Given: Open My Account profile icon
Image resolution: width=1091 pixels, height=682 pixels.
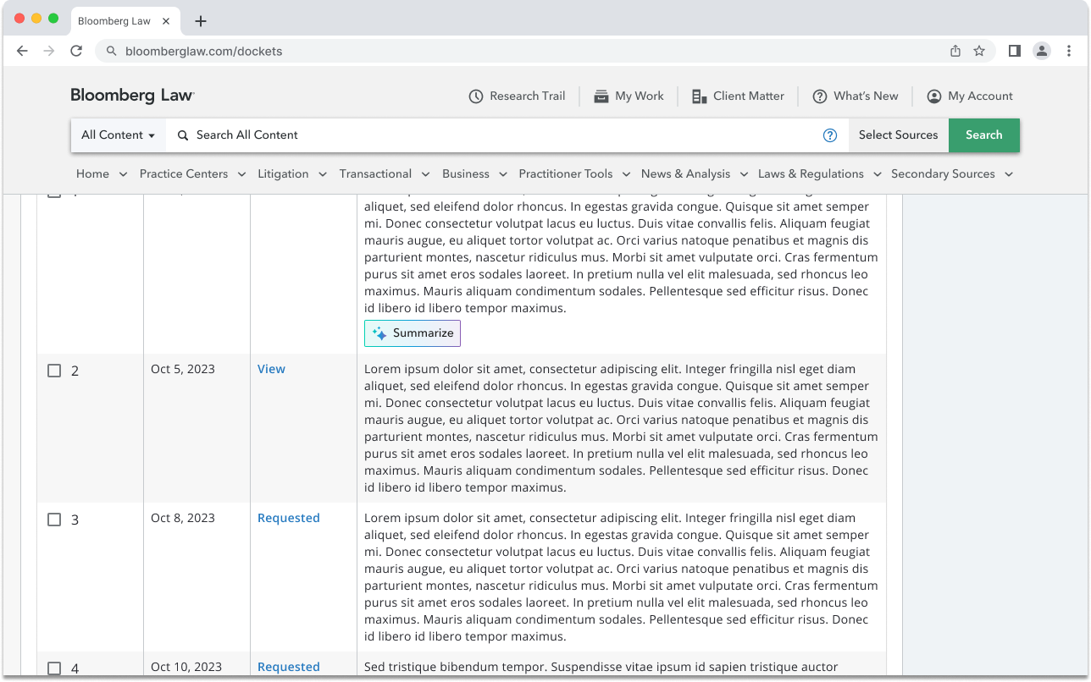Looking at the screenshot, I should coord(933,96).
